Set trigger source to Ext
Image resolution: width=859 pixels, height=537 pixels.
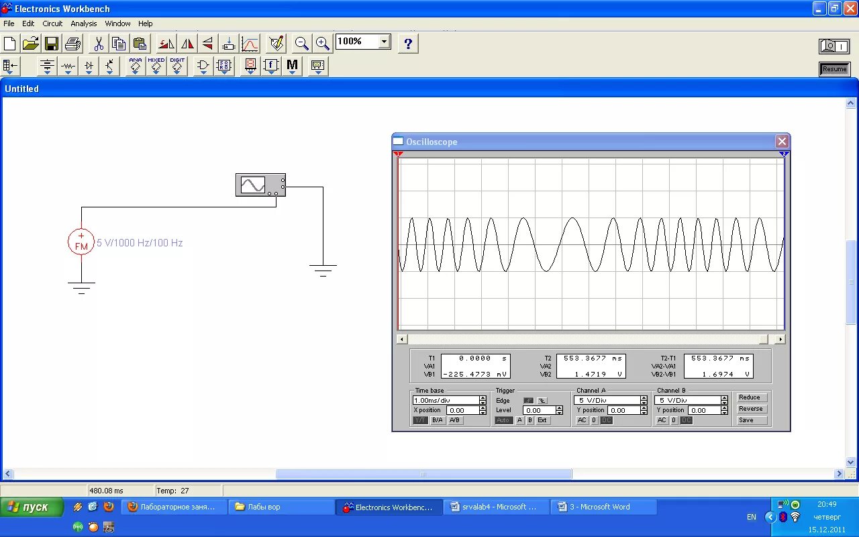coord(542,420)
